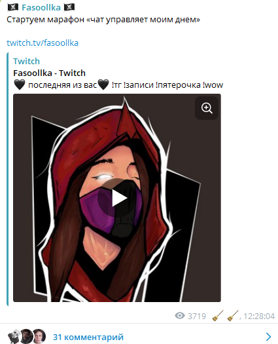
Task: Open the 31 комментарий thread
Action: click(88, 337)
